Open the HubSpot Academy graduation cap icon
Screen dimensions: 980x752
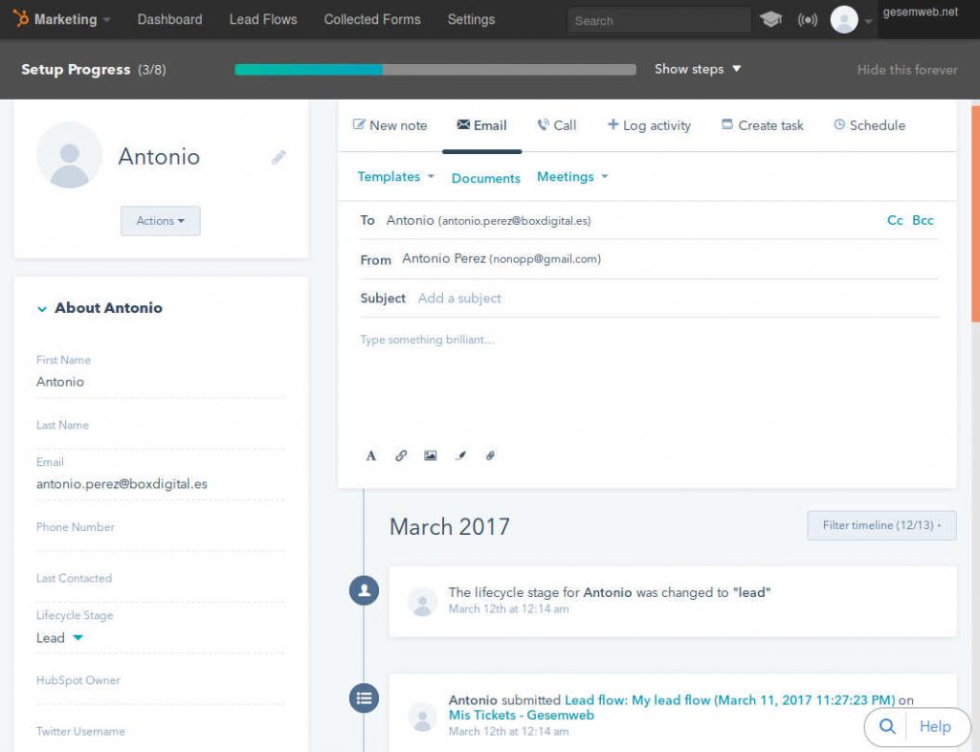click(x=771, y=17)
